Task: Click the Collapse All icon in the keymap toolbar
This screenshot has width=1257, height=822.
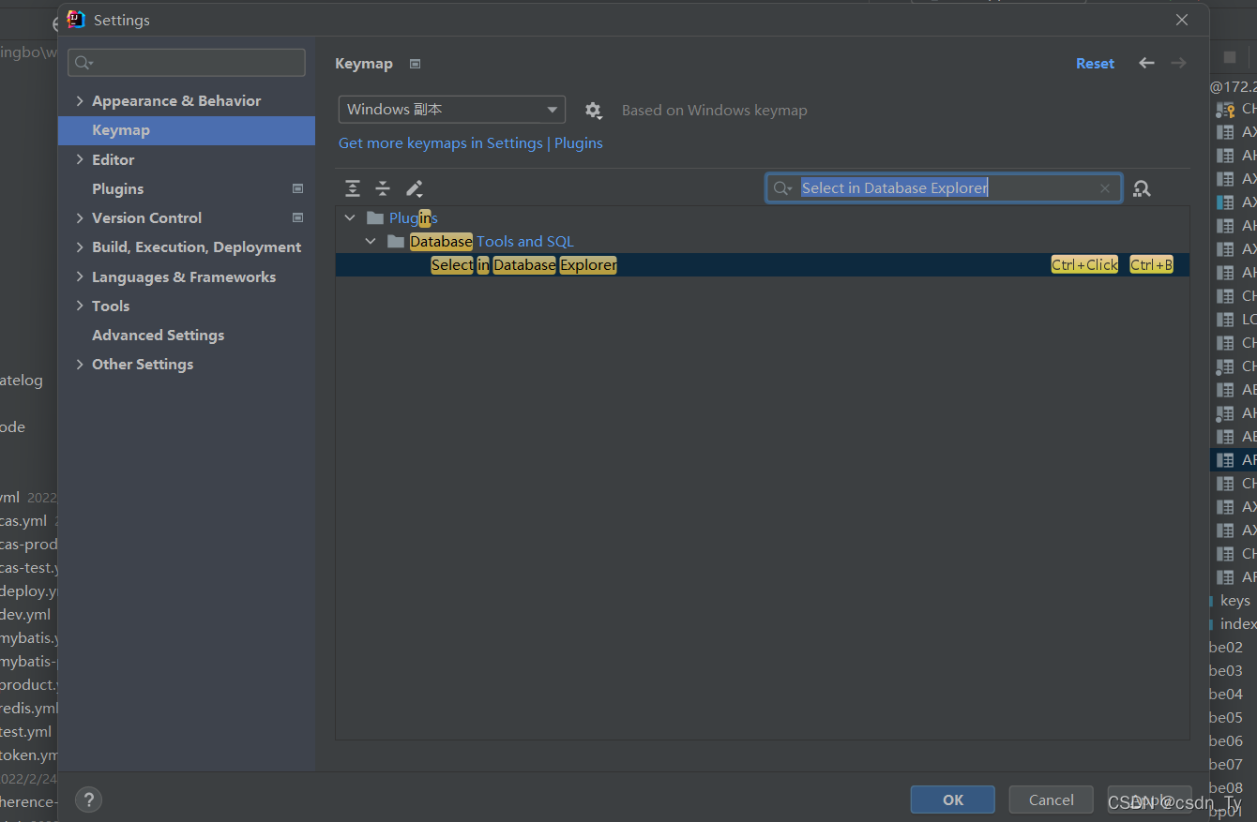Action: 383,188
